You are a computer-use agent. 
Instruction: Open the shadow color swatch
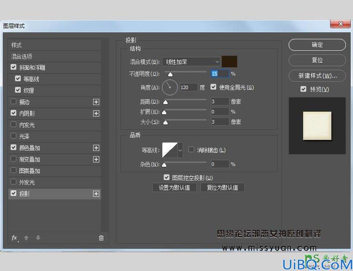click(x=229, y=61)
